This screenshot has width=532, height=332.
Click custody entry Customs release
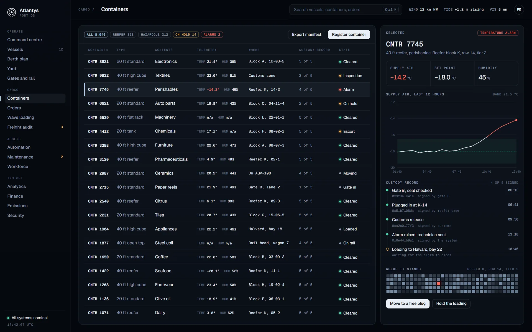tap(452, 222)
